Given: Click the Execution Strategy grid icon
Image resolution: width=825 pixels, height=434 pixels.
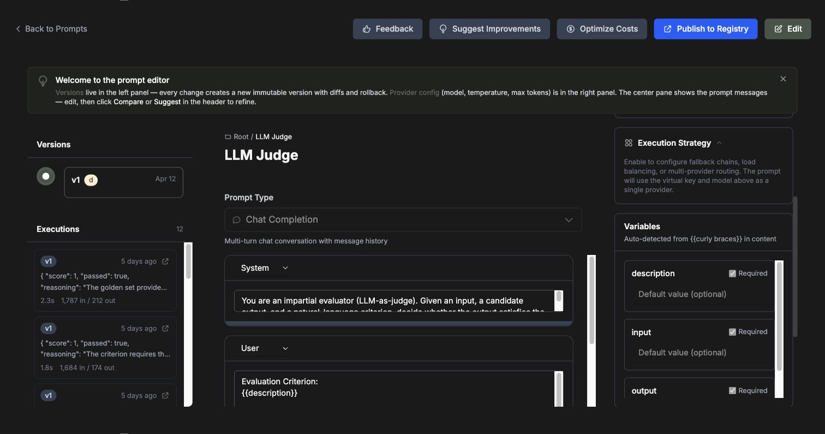Looking at the screenshot, I should [629, 143].
